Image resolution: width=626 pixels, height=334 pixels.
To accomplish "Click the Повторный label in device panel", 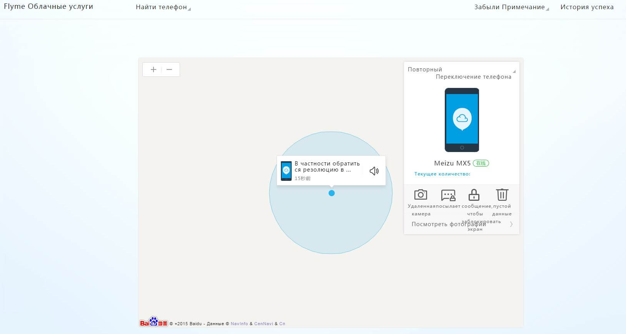I will (425, 69).
